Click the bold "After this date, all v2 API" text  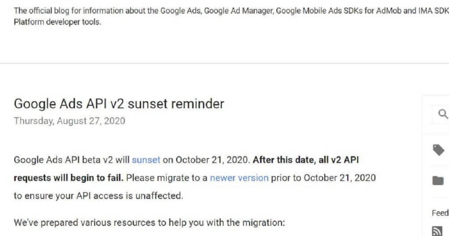306,160
